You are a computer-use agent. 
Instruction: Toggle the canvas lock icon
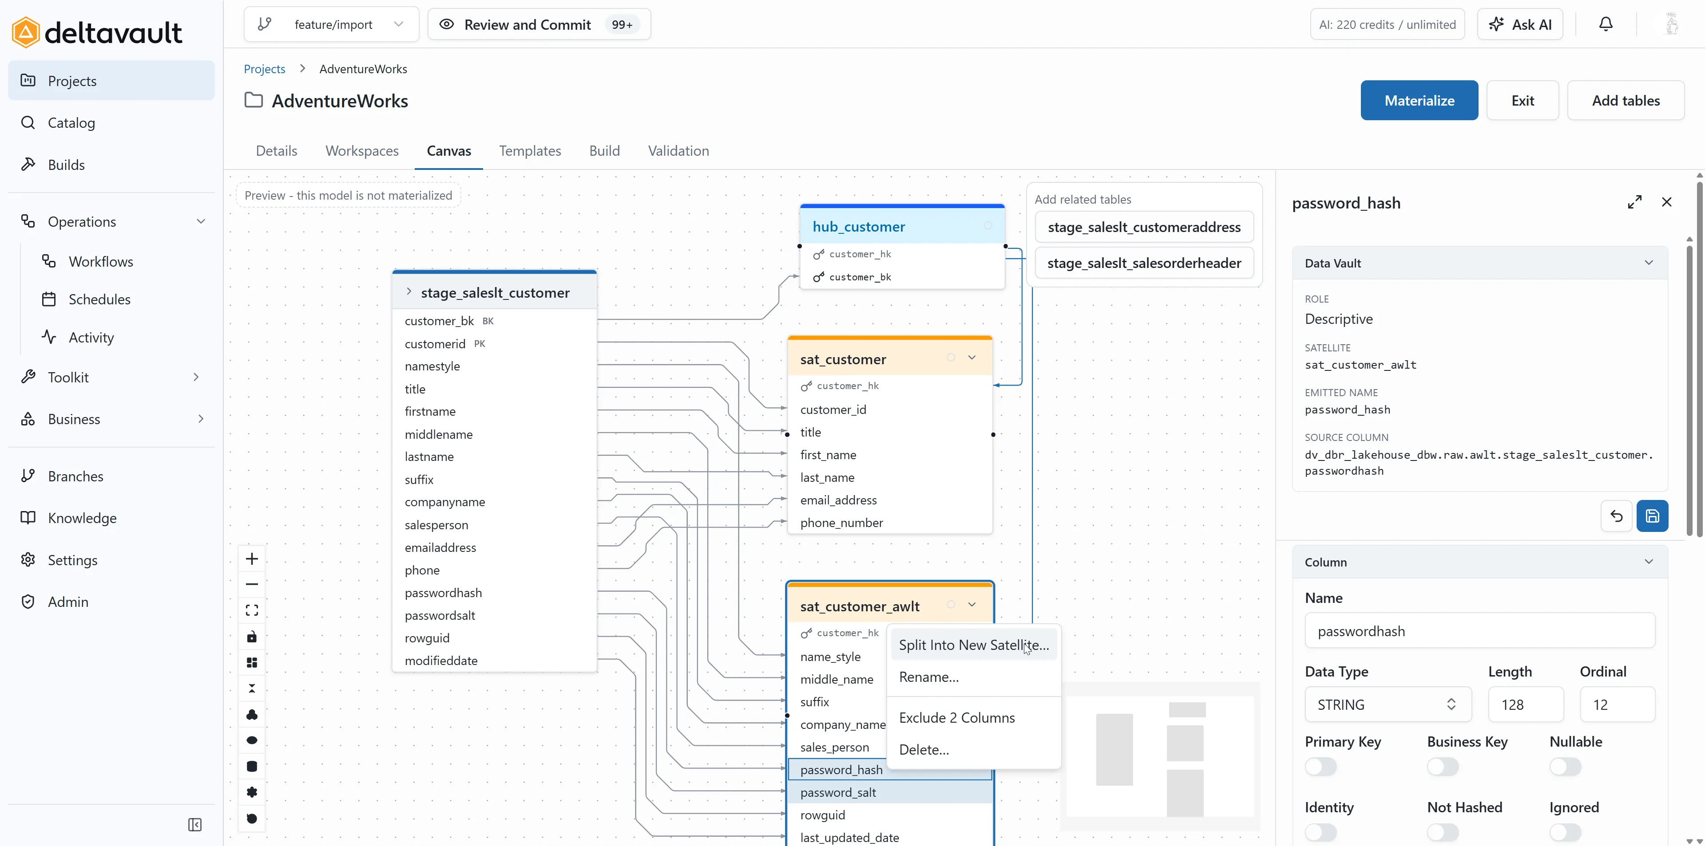pos(251,637)
